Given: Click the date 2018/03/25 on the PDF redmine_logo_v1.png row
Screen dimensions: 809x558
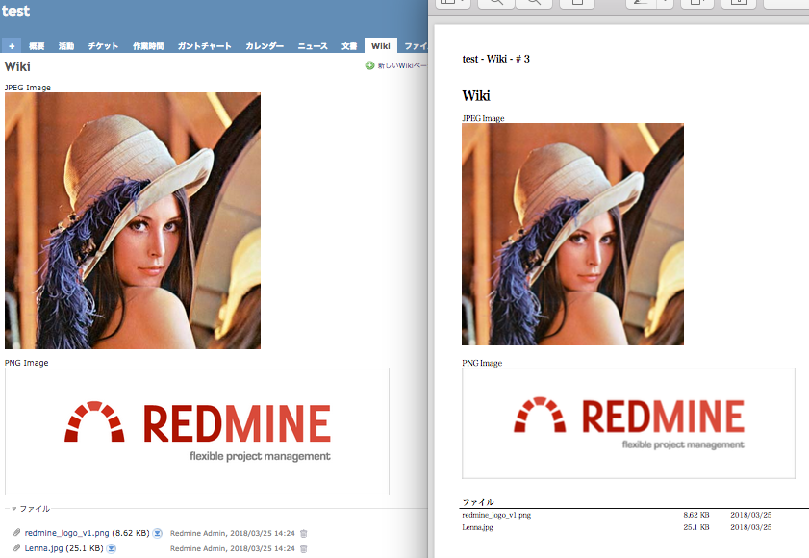Looking at the screenshot, I should (751, 515).
